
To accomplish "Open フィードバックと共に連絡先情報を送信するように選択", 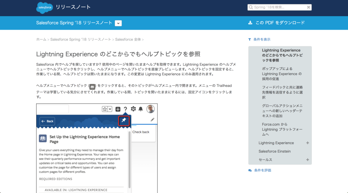I will pyautogui.click(x=282, y=92).
